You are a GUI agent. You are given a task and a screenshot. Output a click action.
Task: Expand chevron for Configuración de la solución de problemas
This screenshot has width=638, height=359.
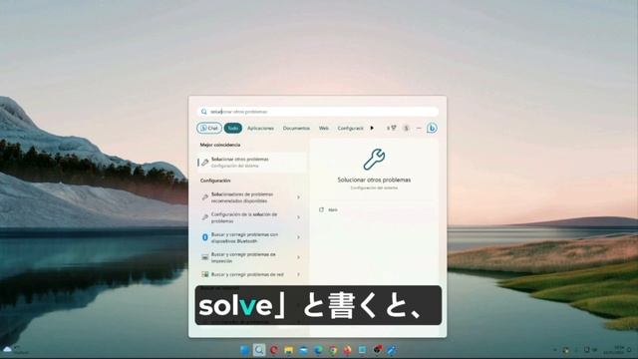point(299,217)
